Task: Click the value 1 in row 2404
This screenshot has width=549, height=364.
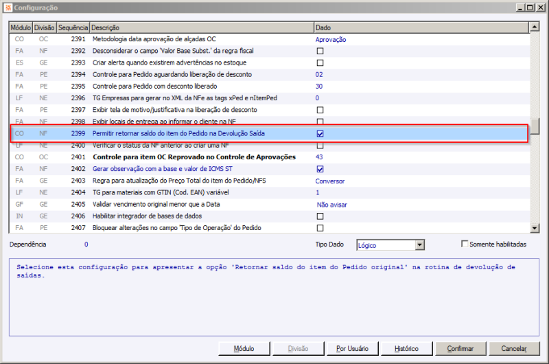Action: pos(318,193)
